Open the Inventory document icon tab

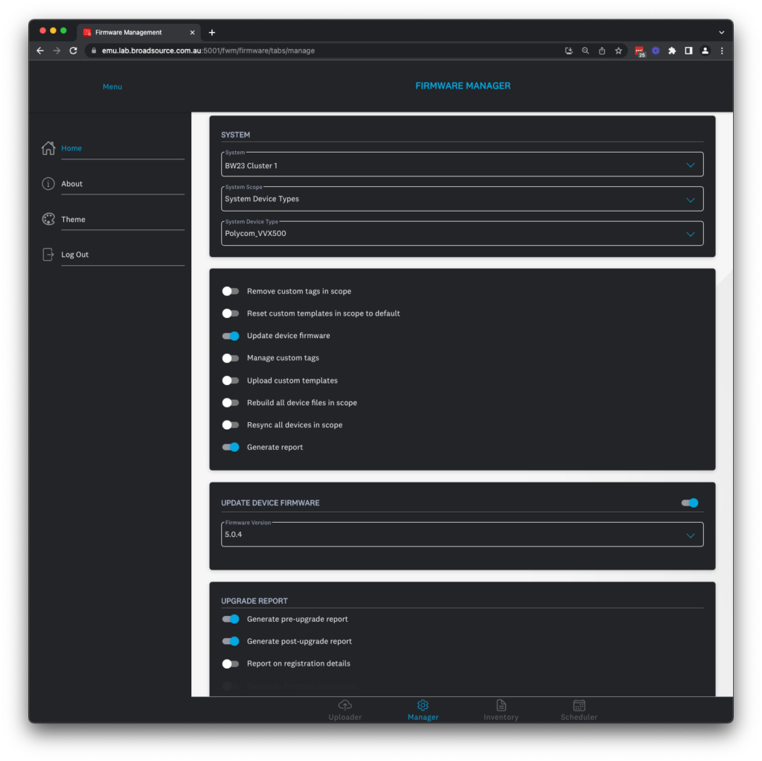(501, 704)
